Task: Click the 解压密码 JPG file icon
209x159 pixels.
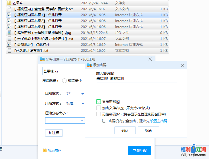Action: [9, 33]
